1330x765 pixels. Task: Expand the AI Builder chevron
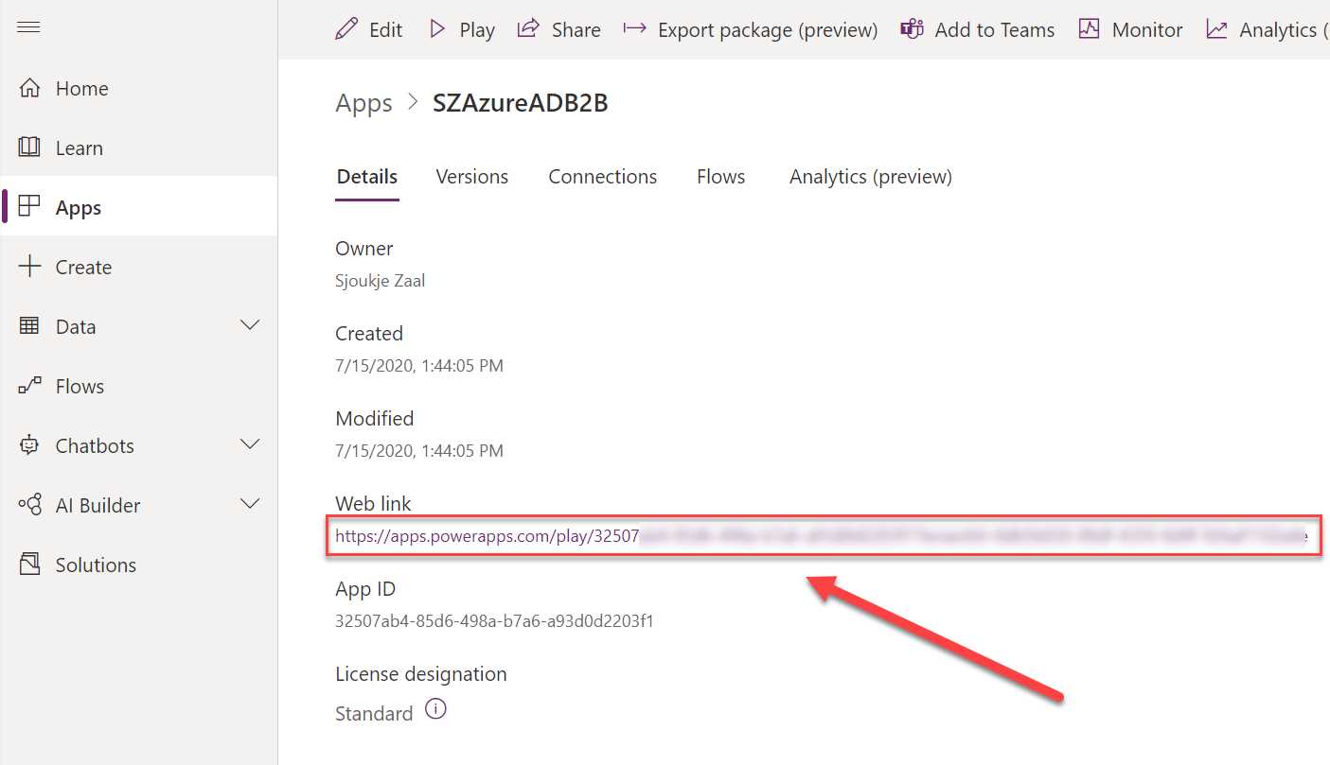coord(250,504)
